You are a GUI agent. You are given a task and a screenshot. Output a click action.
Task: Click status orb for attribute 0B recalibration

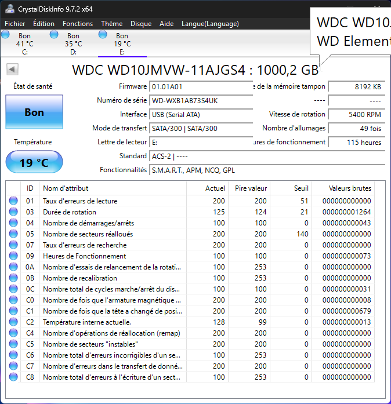pyautogui.click(x=13, y=278)
